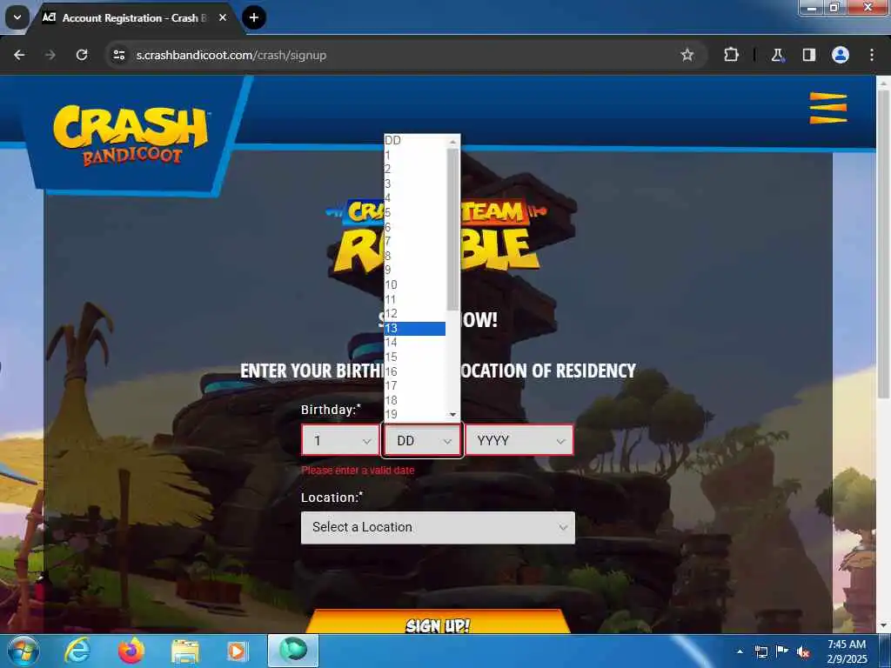Image resolution: width=891 pixels, height=668 pixels.
Task: Launch Internet Explorer from the taskbar
Action: 77,651
